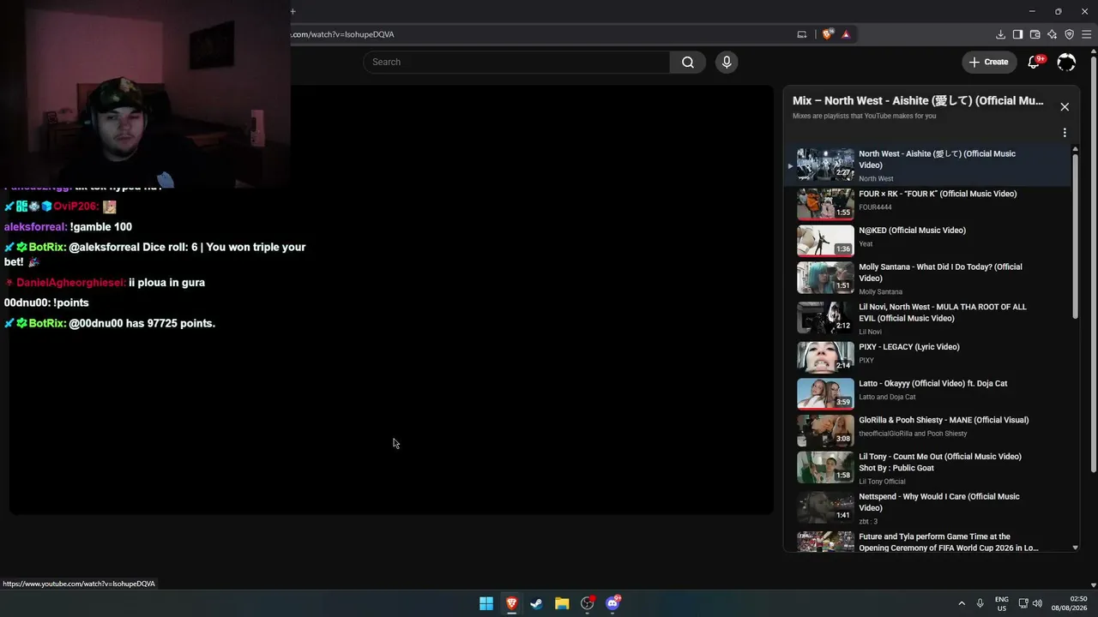Screen dimensions: 1098x617
Task: Start voice search with the microphone icon
Action: coord(727,62)
